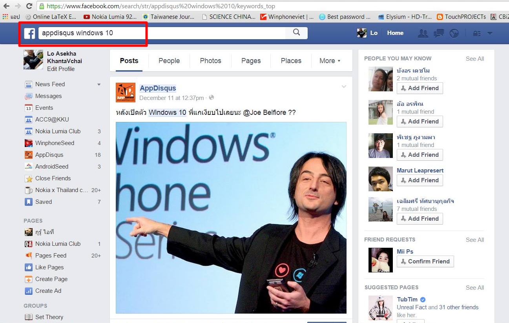Click Edit Profile link
This screenshot has height=323, width=509.
[x=61, y=69]
